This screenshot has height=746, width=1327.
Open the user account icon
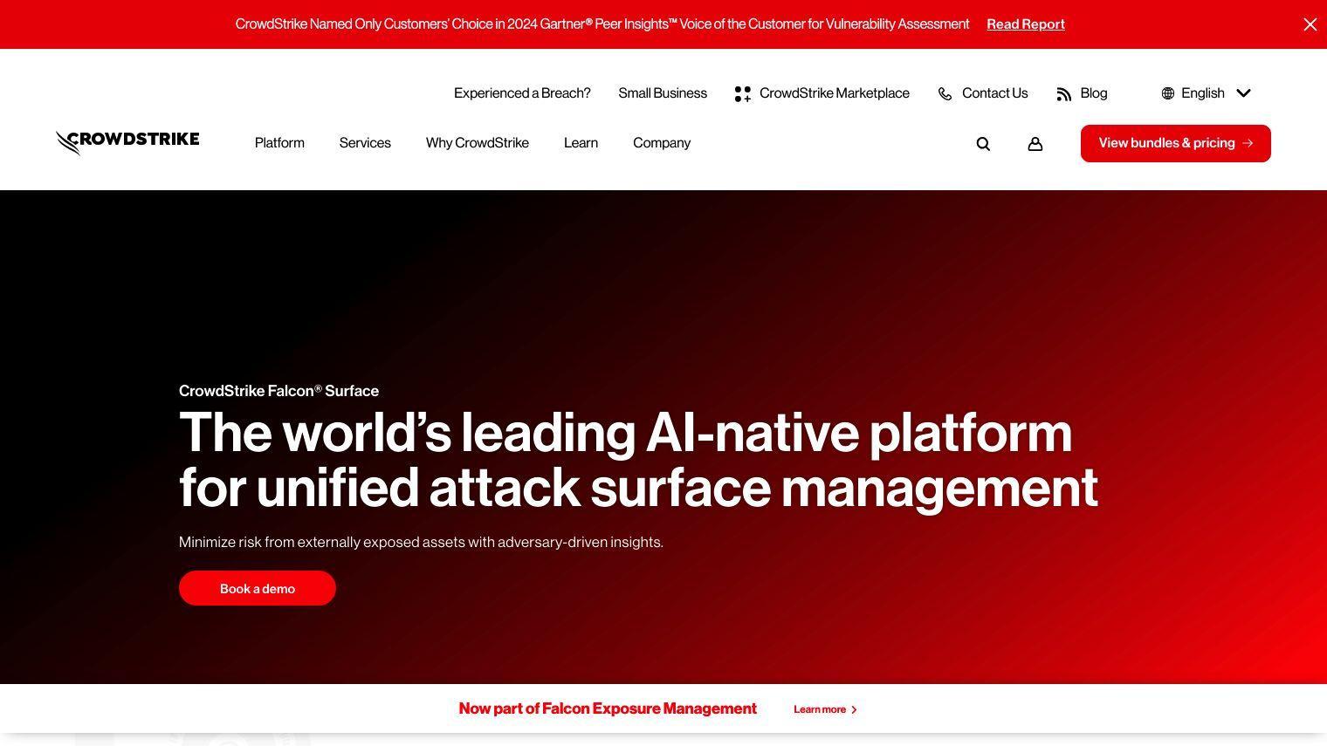(1035, 144)
